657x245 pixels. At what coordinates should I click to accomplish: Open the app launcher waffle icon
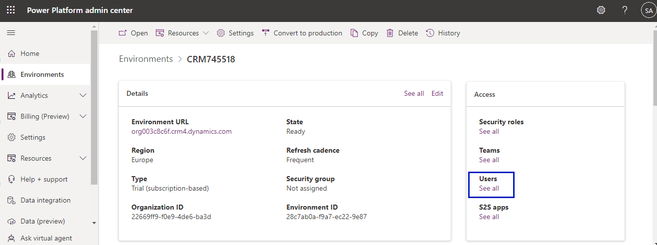point(10,10)
